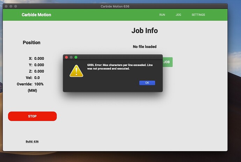Screen dimensions: 241x162
Task: Click the partially hidden green JOB button
Action: click(168, 62)
